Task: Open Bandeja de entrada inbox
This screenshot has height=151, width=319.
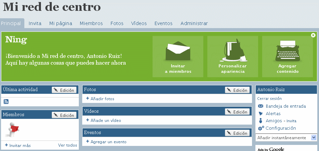Action: pyautogui.click(x=286, y=106)
